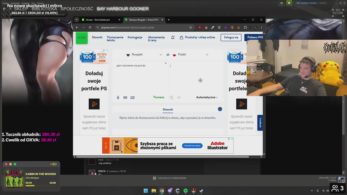Open Windows Start menu
The height and width of the screenshot is (195, 347).
click(x=146, y=191)
